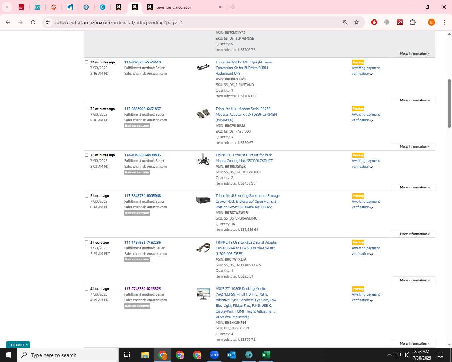Open the red arrow extension icon
The image size is (452, 362).
400,22
